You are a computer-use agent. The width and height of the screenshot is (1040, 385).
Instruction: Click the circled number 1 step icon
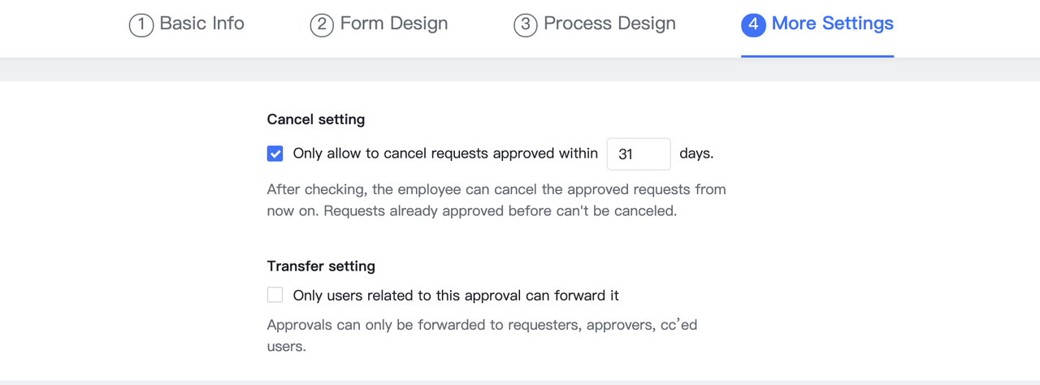pos(141,25)
